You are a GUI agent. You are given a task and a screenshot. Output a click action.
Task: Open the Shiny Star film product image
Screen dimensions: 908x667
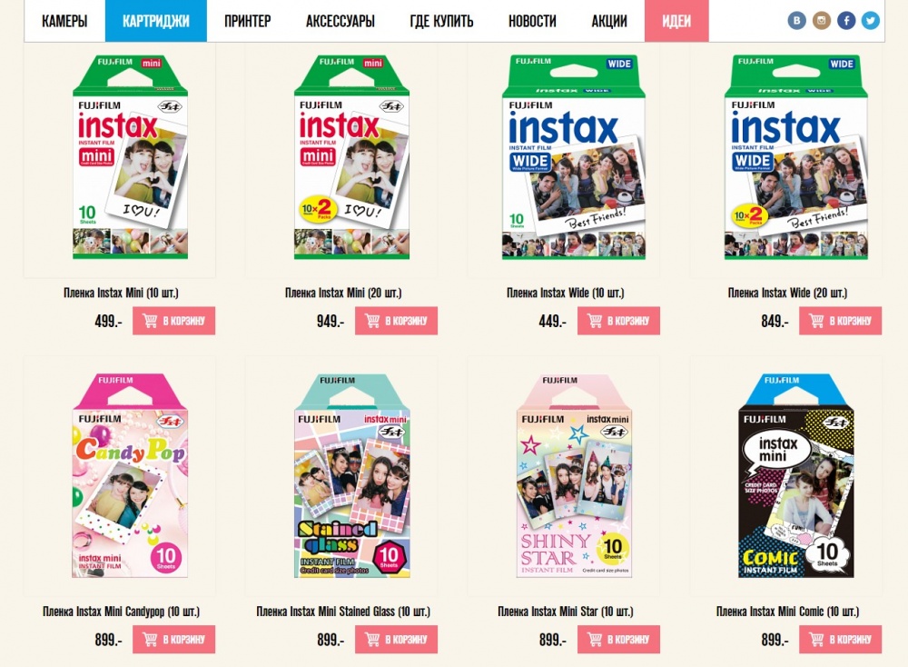point(574,476)
